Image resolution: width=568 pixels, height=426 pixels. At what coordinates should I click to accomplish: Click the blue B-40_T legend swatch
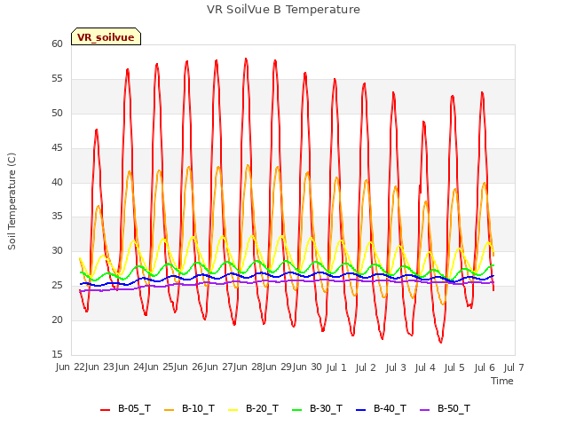360,410
